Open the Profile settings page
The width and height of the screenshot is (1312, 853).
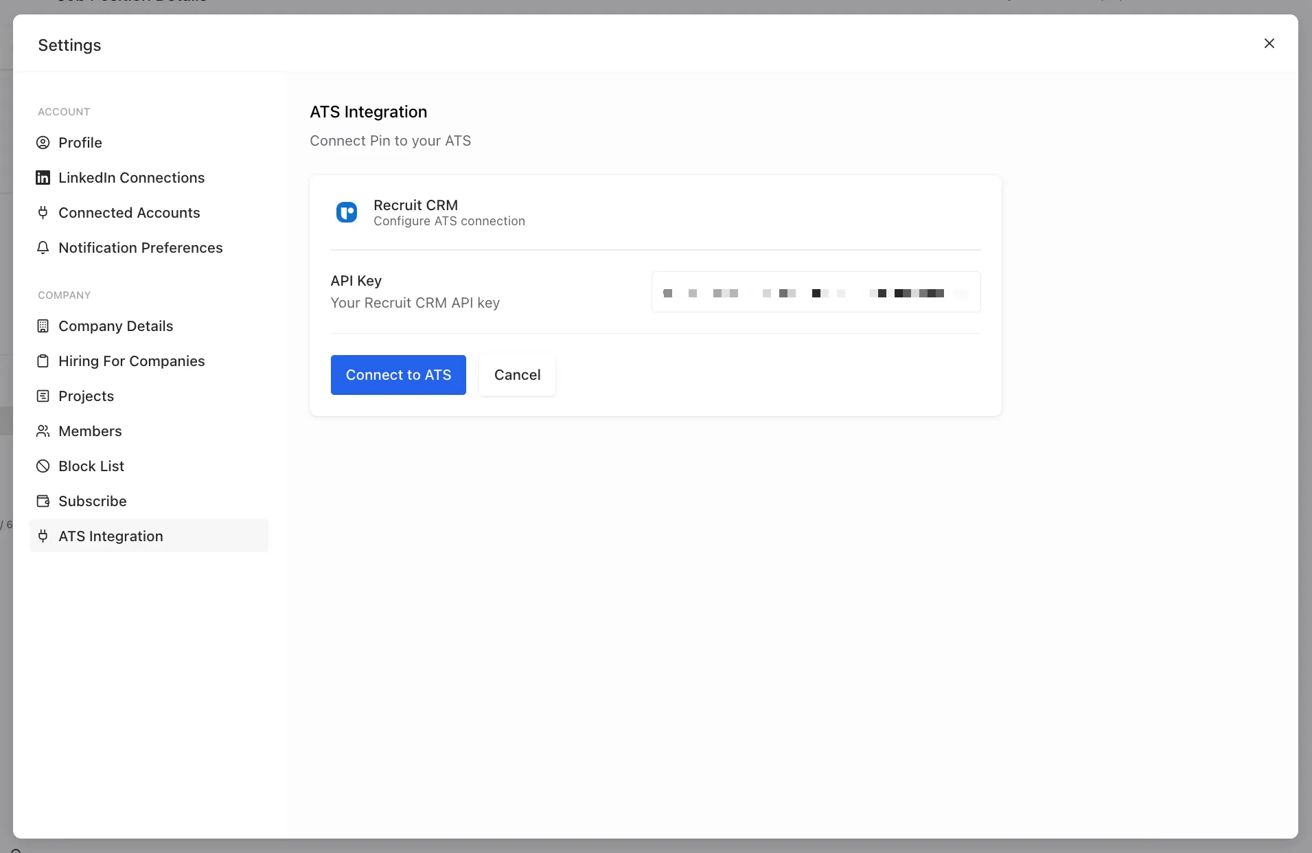coord(149,142)
